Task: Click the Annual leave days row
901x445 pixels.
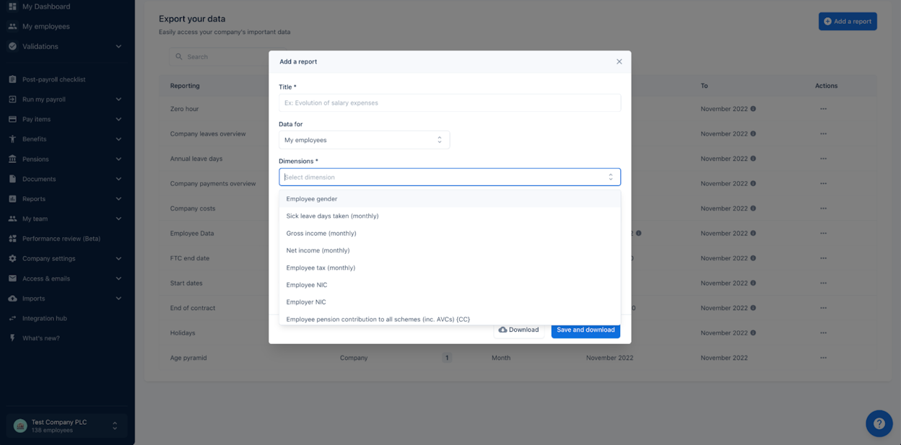Action: (x=517, y=159)
